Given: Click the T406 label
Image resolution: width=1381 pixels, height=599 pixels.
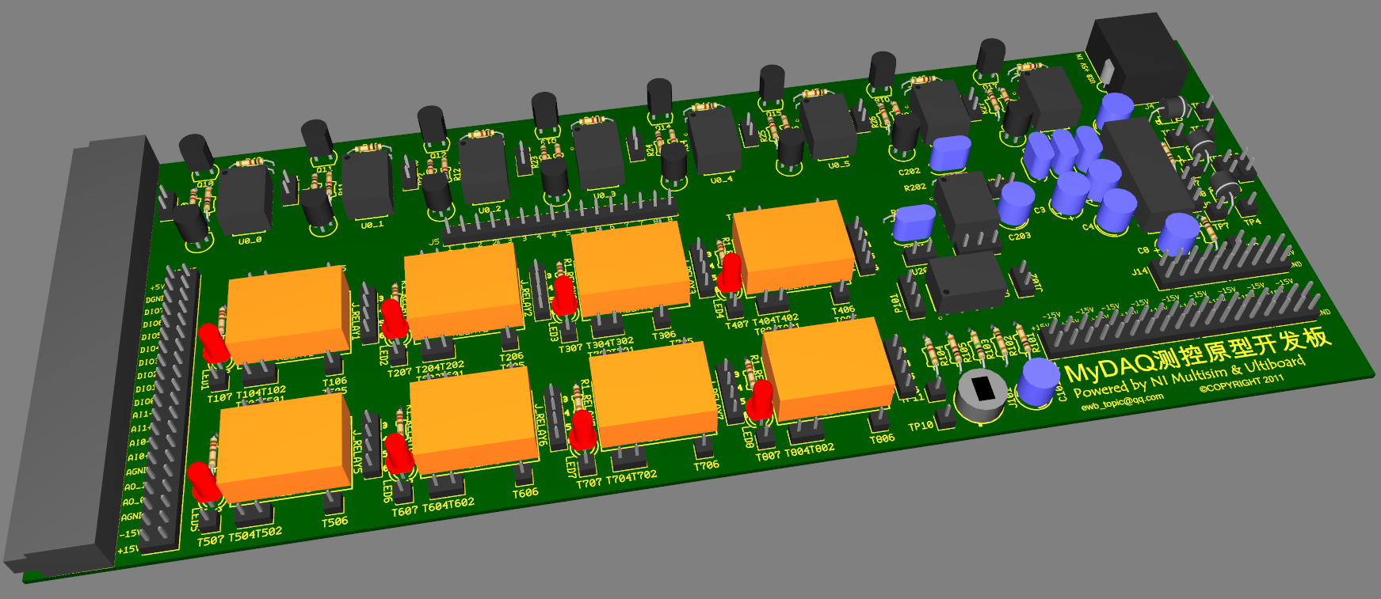Looking at the screenshot, I should [x=843, y=310].
